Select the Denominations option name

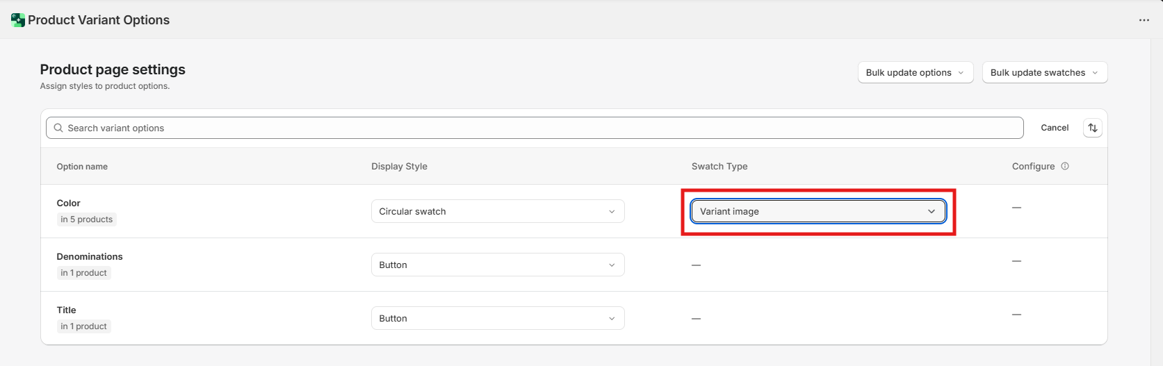[90, 256]
